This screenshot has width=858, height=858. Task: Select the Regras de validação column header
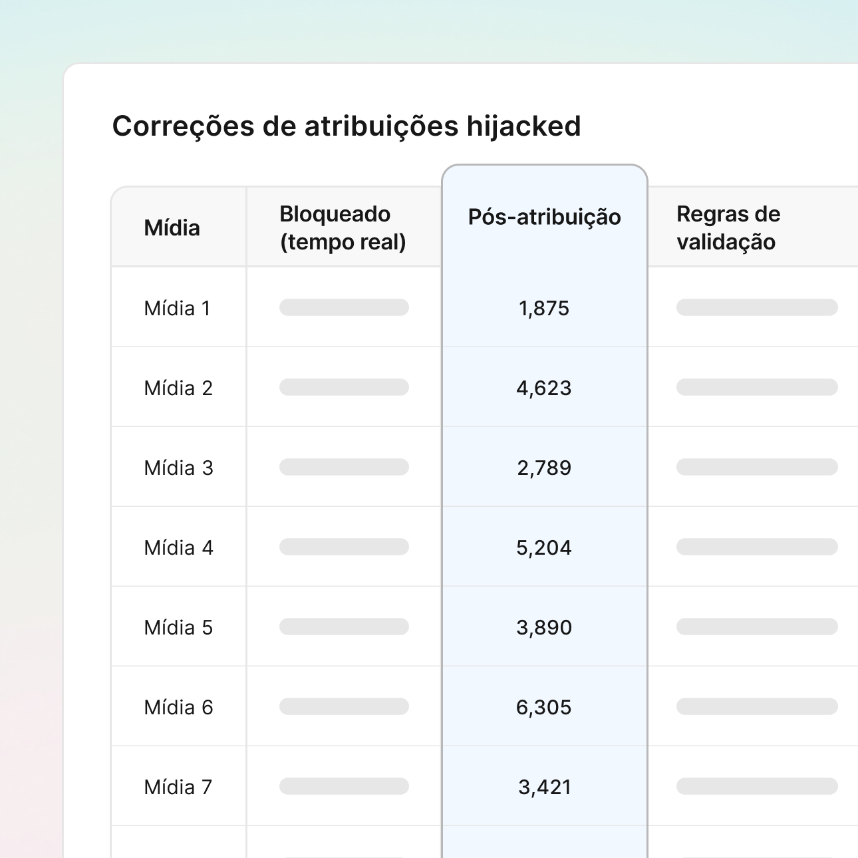pos(728,228)
